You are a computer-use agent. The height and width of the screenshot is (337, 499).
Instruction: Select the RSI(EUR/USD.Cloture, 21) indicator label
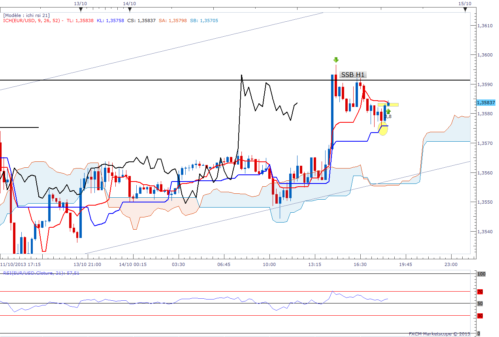[x=41, y=273]
